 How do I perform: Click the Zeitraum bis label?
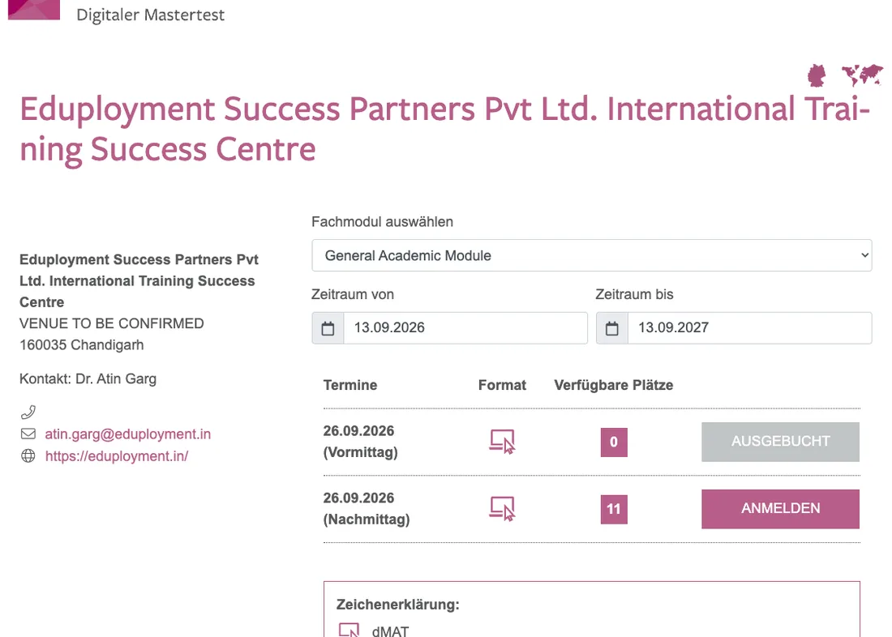pyautogui.click(x=634, y=295)
